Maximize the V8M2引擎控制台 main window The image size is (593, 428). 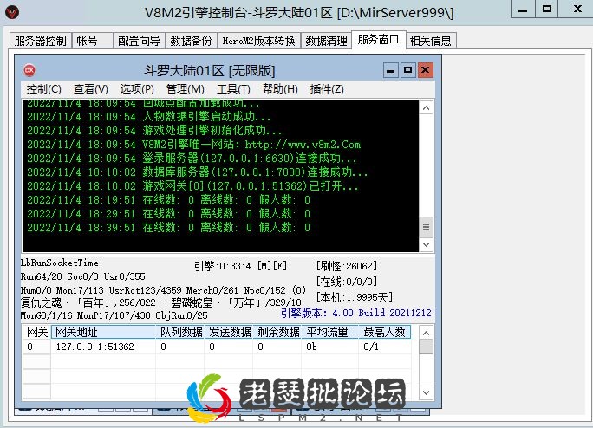(546, 9)
